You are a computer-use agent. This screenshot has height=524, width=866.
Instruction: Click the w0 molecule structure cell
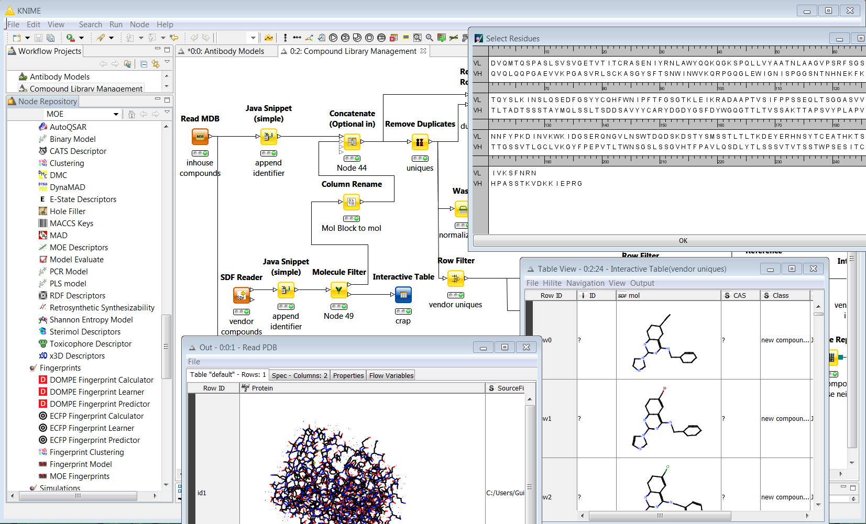click(668, 340)
